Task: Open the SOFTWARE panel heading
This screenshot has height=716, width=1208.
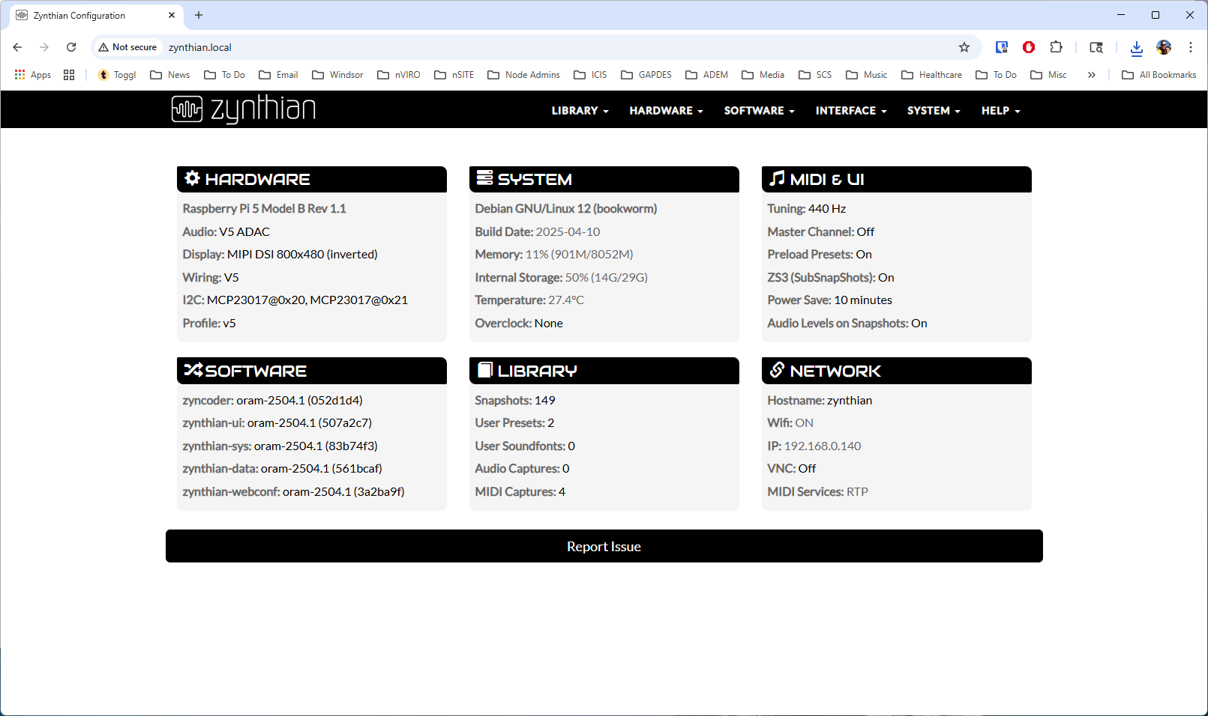Action: (312, 371)
